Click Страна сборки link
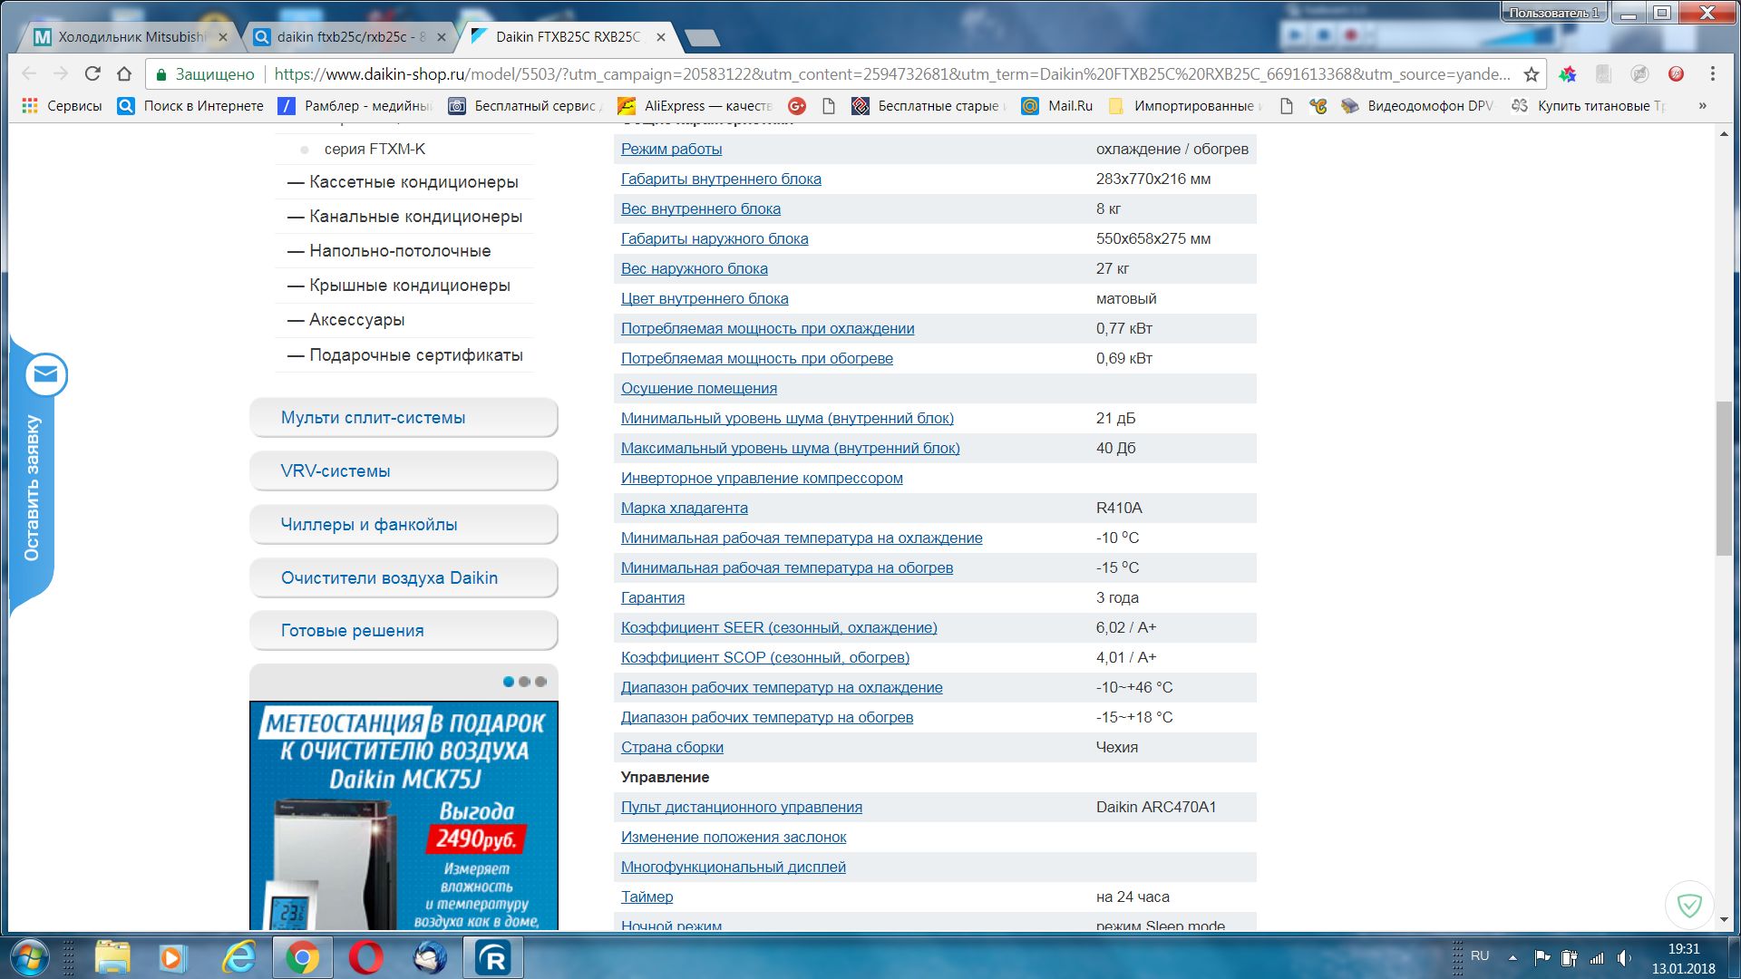 tap(672, 747)
